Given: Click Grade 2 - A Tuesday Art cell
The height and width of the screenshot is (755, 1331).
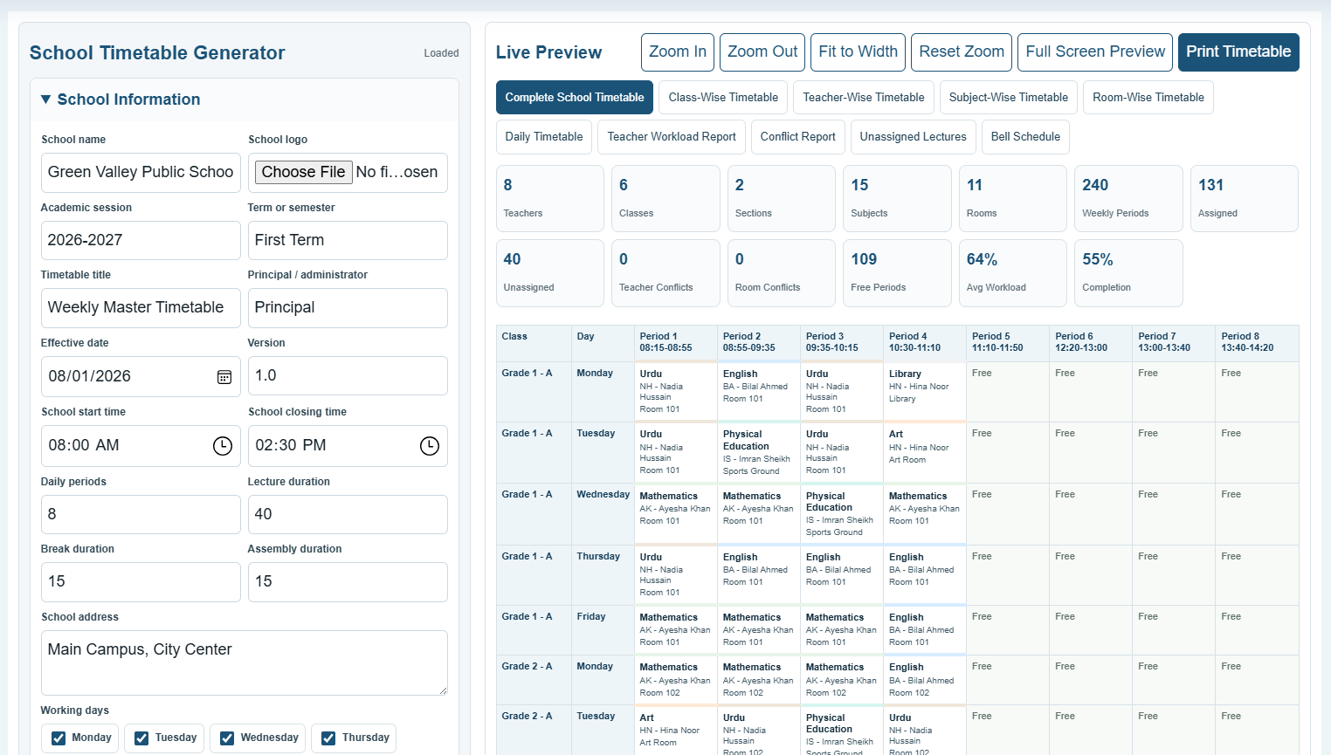Looking at the screenshot, I should [x=676, y=730].
